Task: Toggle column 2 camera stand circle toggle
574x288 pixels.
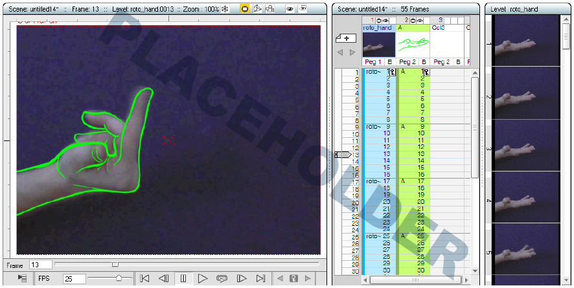Action: pos(413,21)
